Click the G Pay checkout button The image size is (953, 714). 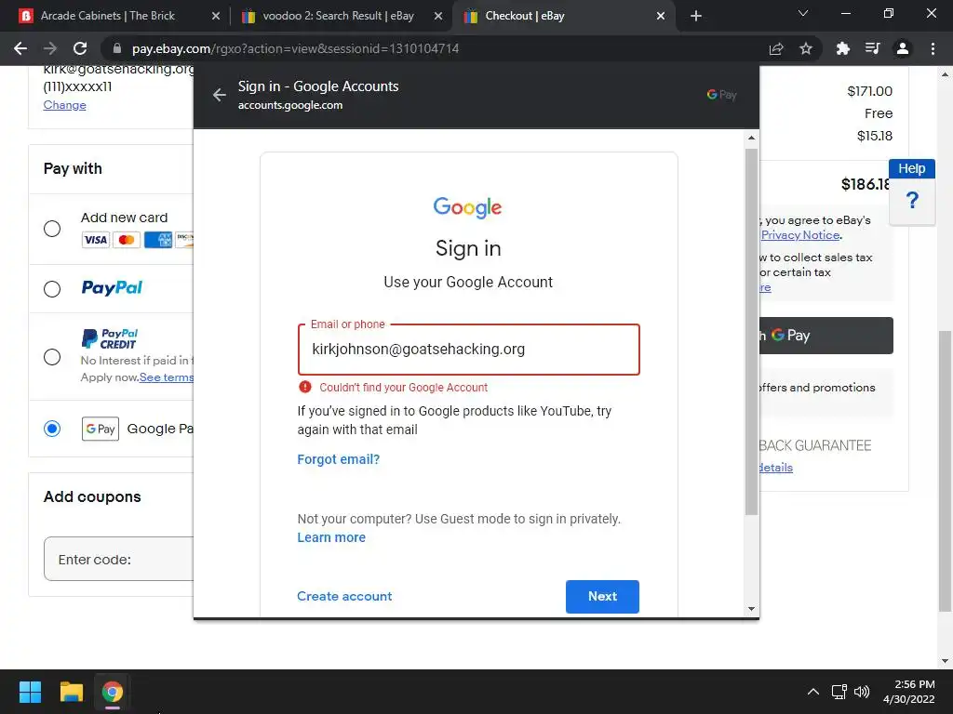(x=826, y=336)
